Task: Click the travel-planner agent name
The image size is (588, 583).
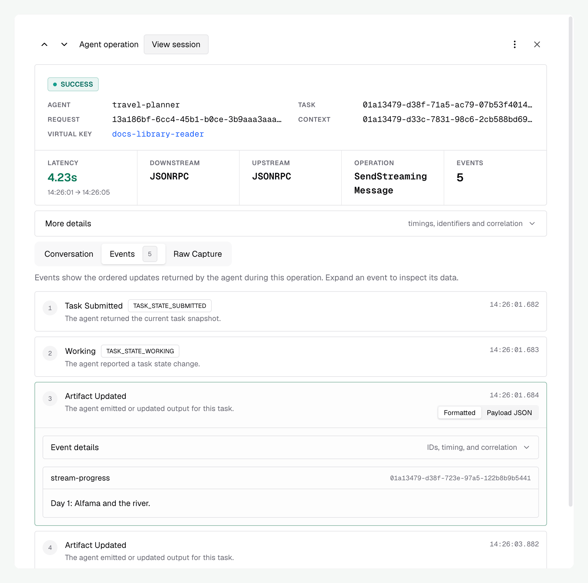Action: coord(146,105)
